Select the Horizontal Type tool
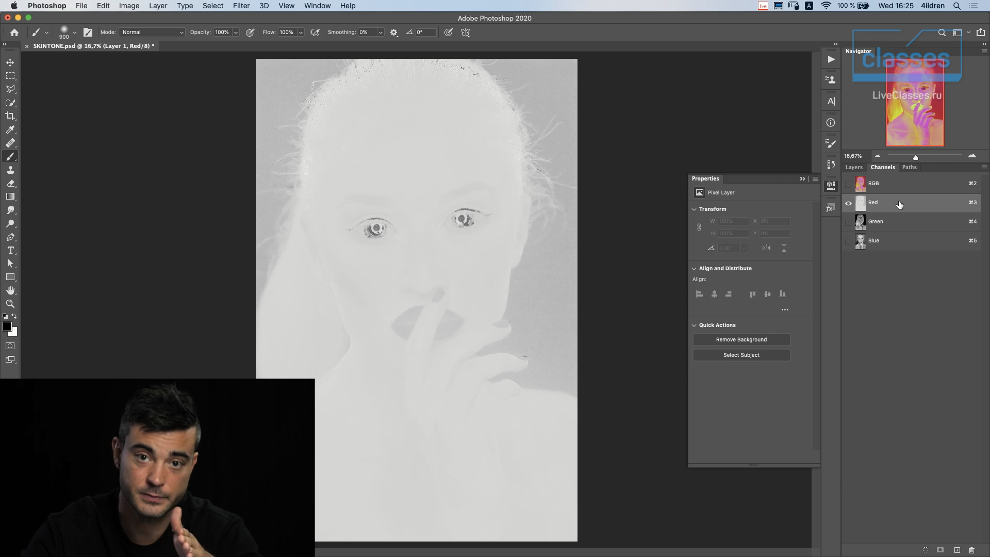 pyautogui.click(x=10, y=251)
